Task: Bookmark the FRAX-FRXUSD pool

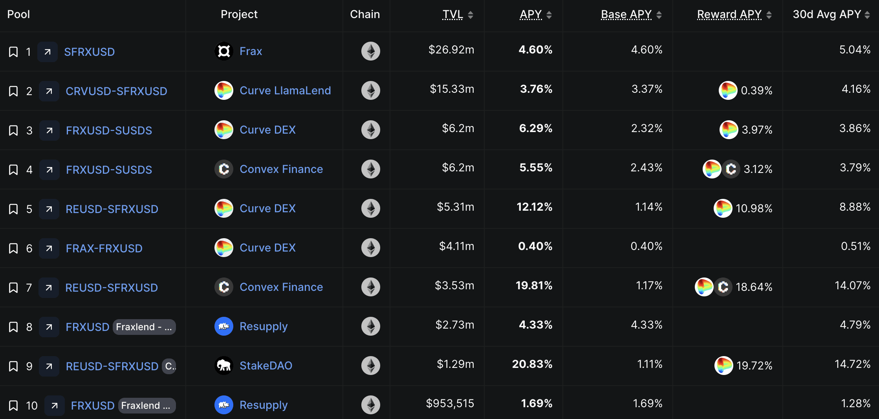Action: (13, 248)
